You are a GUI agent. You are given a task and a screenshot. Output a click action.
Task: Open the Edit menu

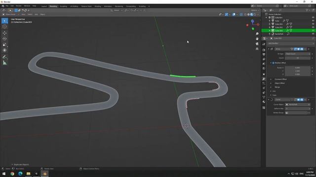coord(12,6)
